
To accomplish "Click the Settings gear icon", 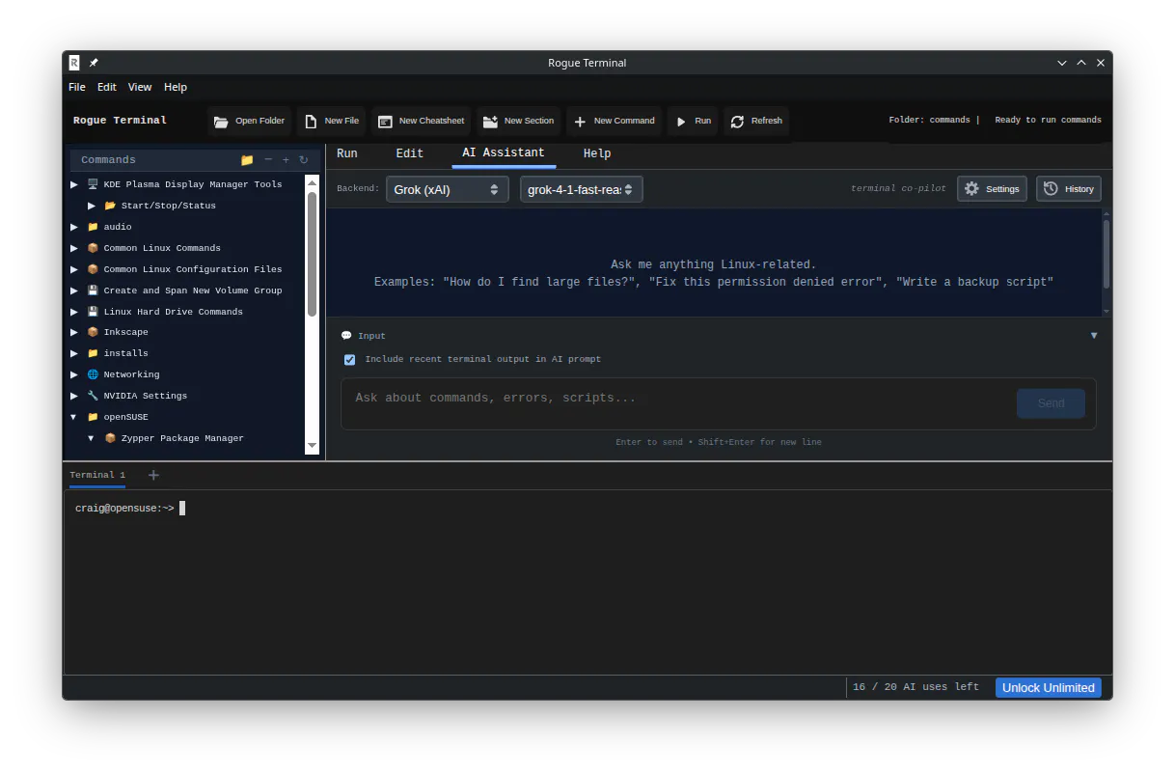I will click(x=971, y=189).
